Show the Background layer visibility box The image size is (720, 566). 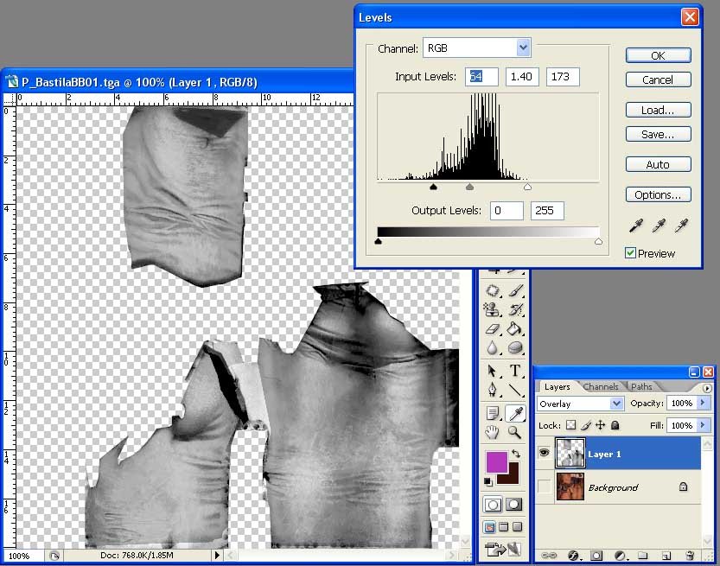tap(545, 487)
